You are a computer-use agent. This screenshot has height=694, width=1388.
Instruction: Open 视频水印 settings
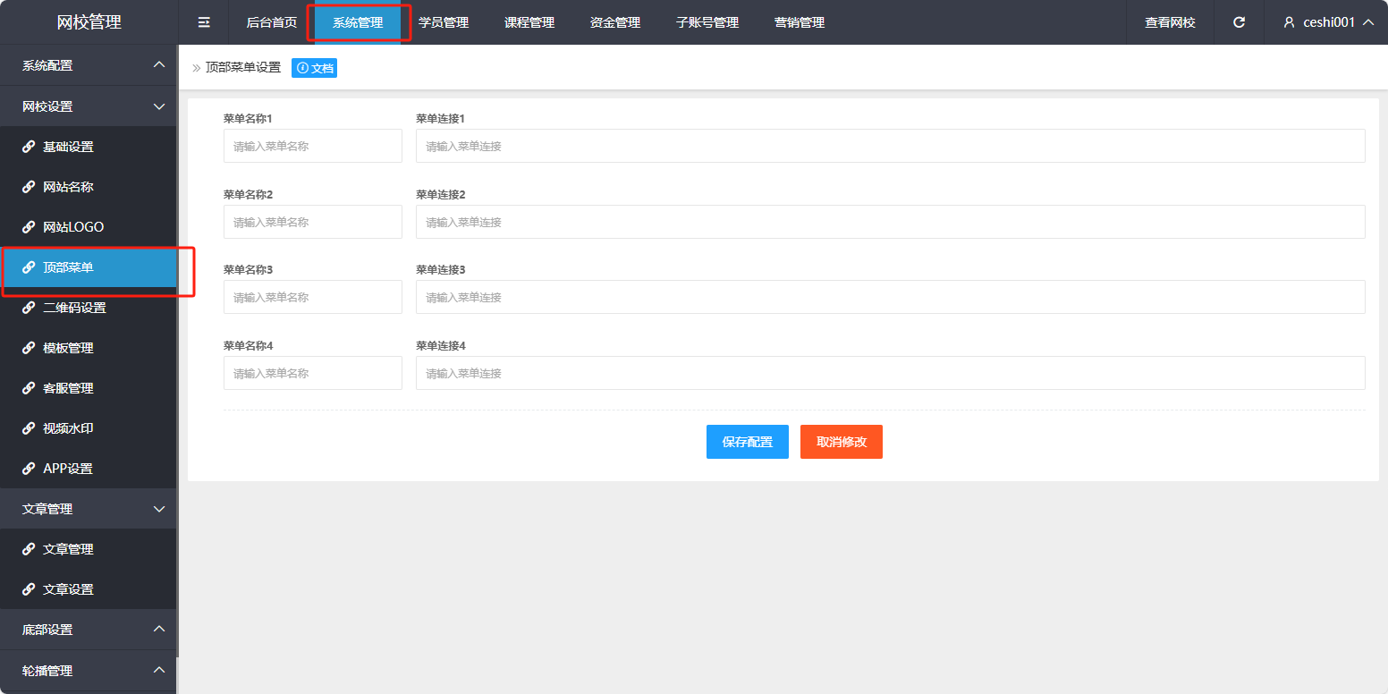pyautogui.click(x=89, y=428)
